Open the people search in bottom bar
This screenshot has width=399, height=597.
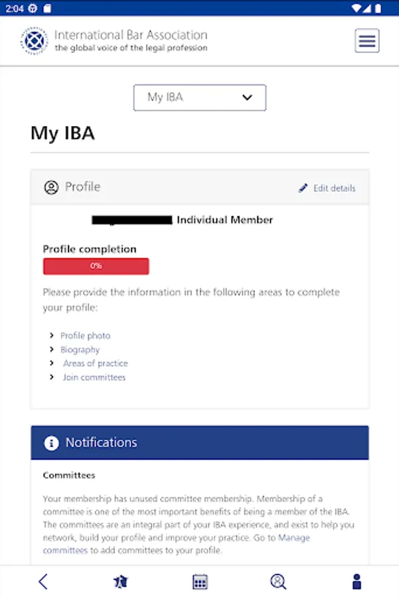click(x=278, y=582)
